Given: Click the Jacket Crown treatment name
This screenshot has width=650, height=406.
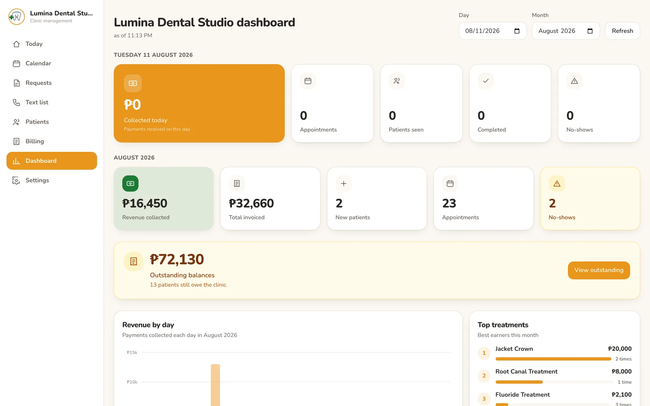Looking at the screenshot, I should coord(514,349).
